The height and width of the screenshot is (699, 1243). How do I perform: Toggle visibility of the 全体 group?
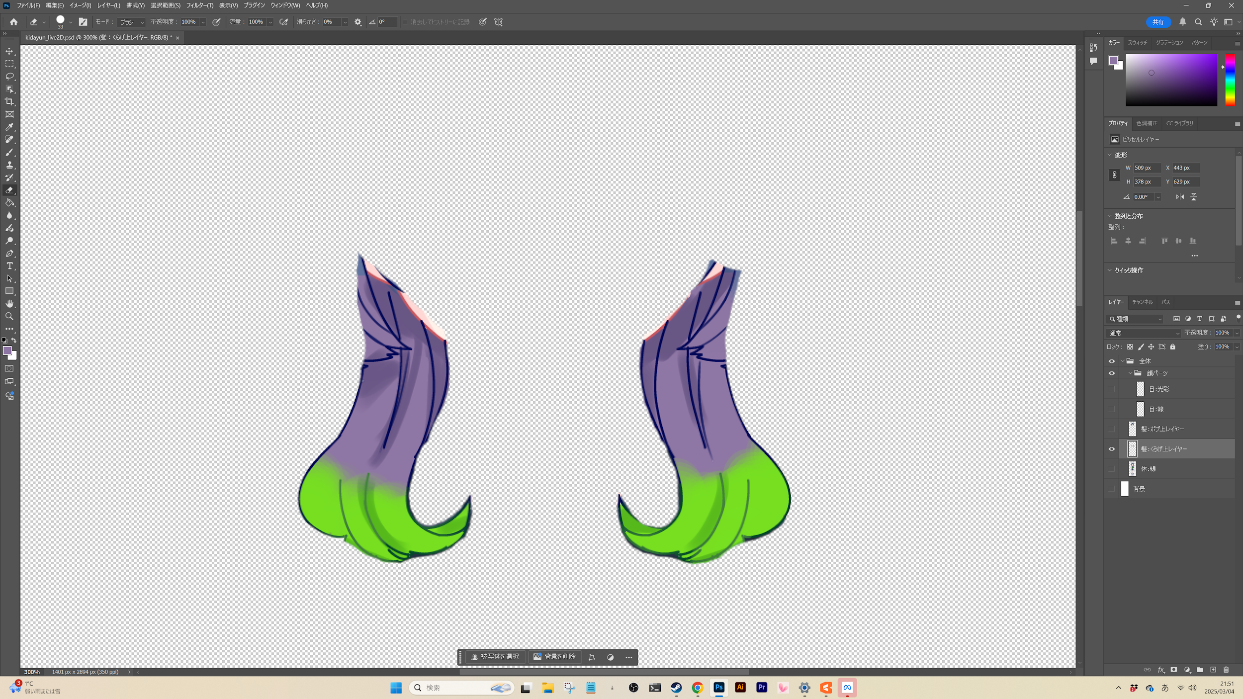(x=1111, y=361)
